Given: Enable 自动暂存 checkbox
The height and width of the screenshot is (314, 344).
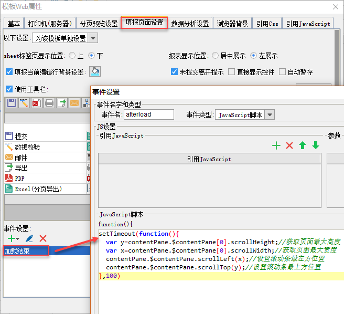Looking at the screenshot, I should [282, 71].
